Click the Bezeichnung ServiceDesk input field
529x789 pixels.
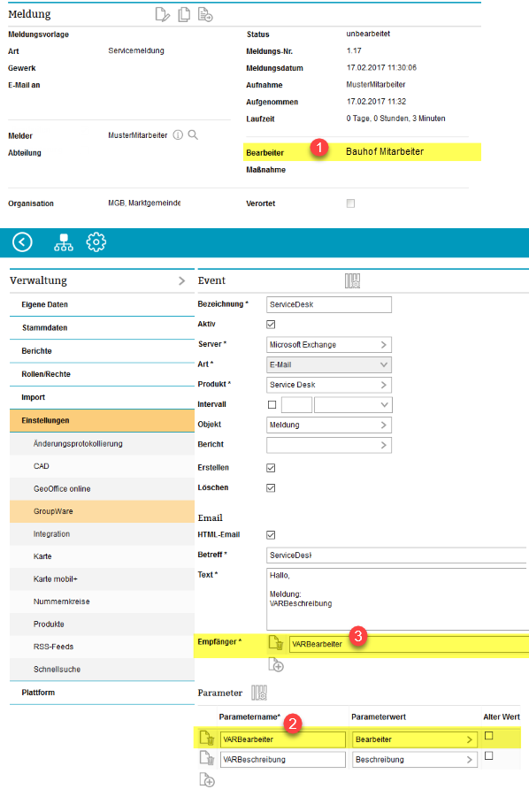coord(329,304)
